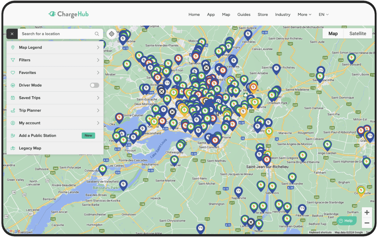Open the Map nav link

click(226, 14)
